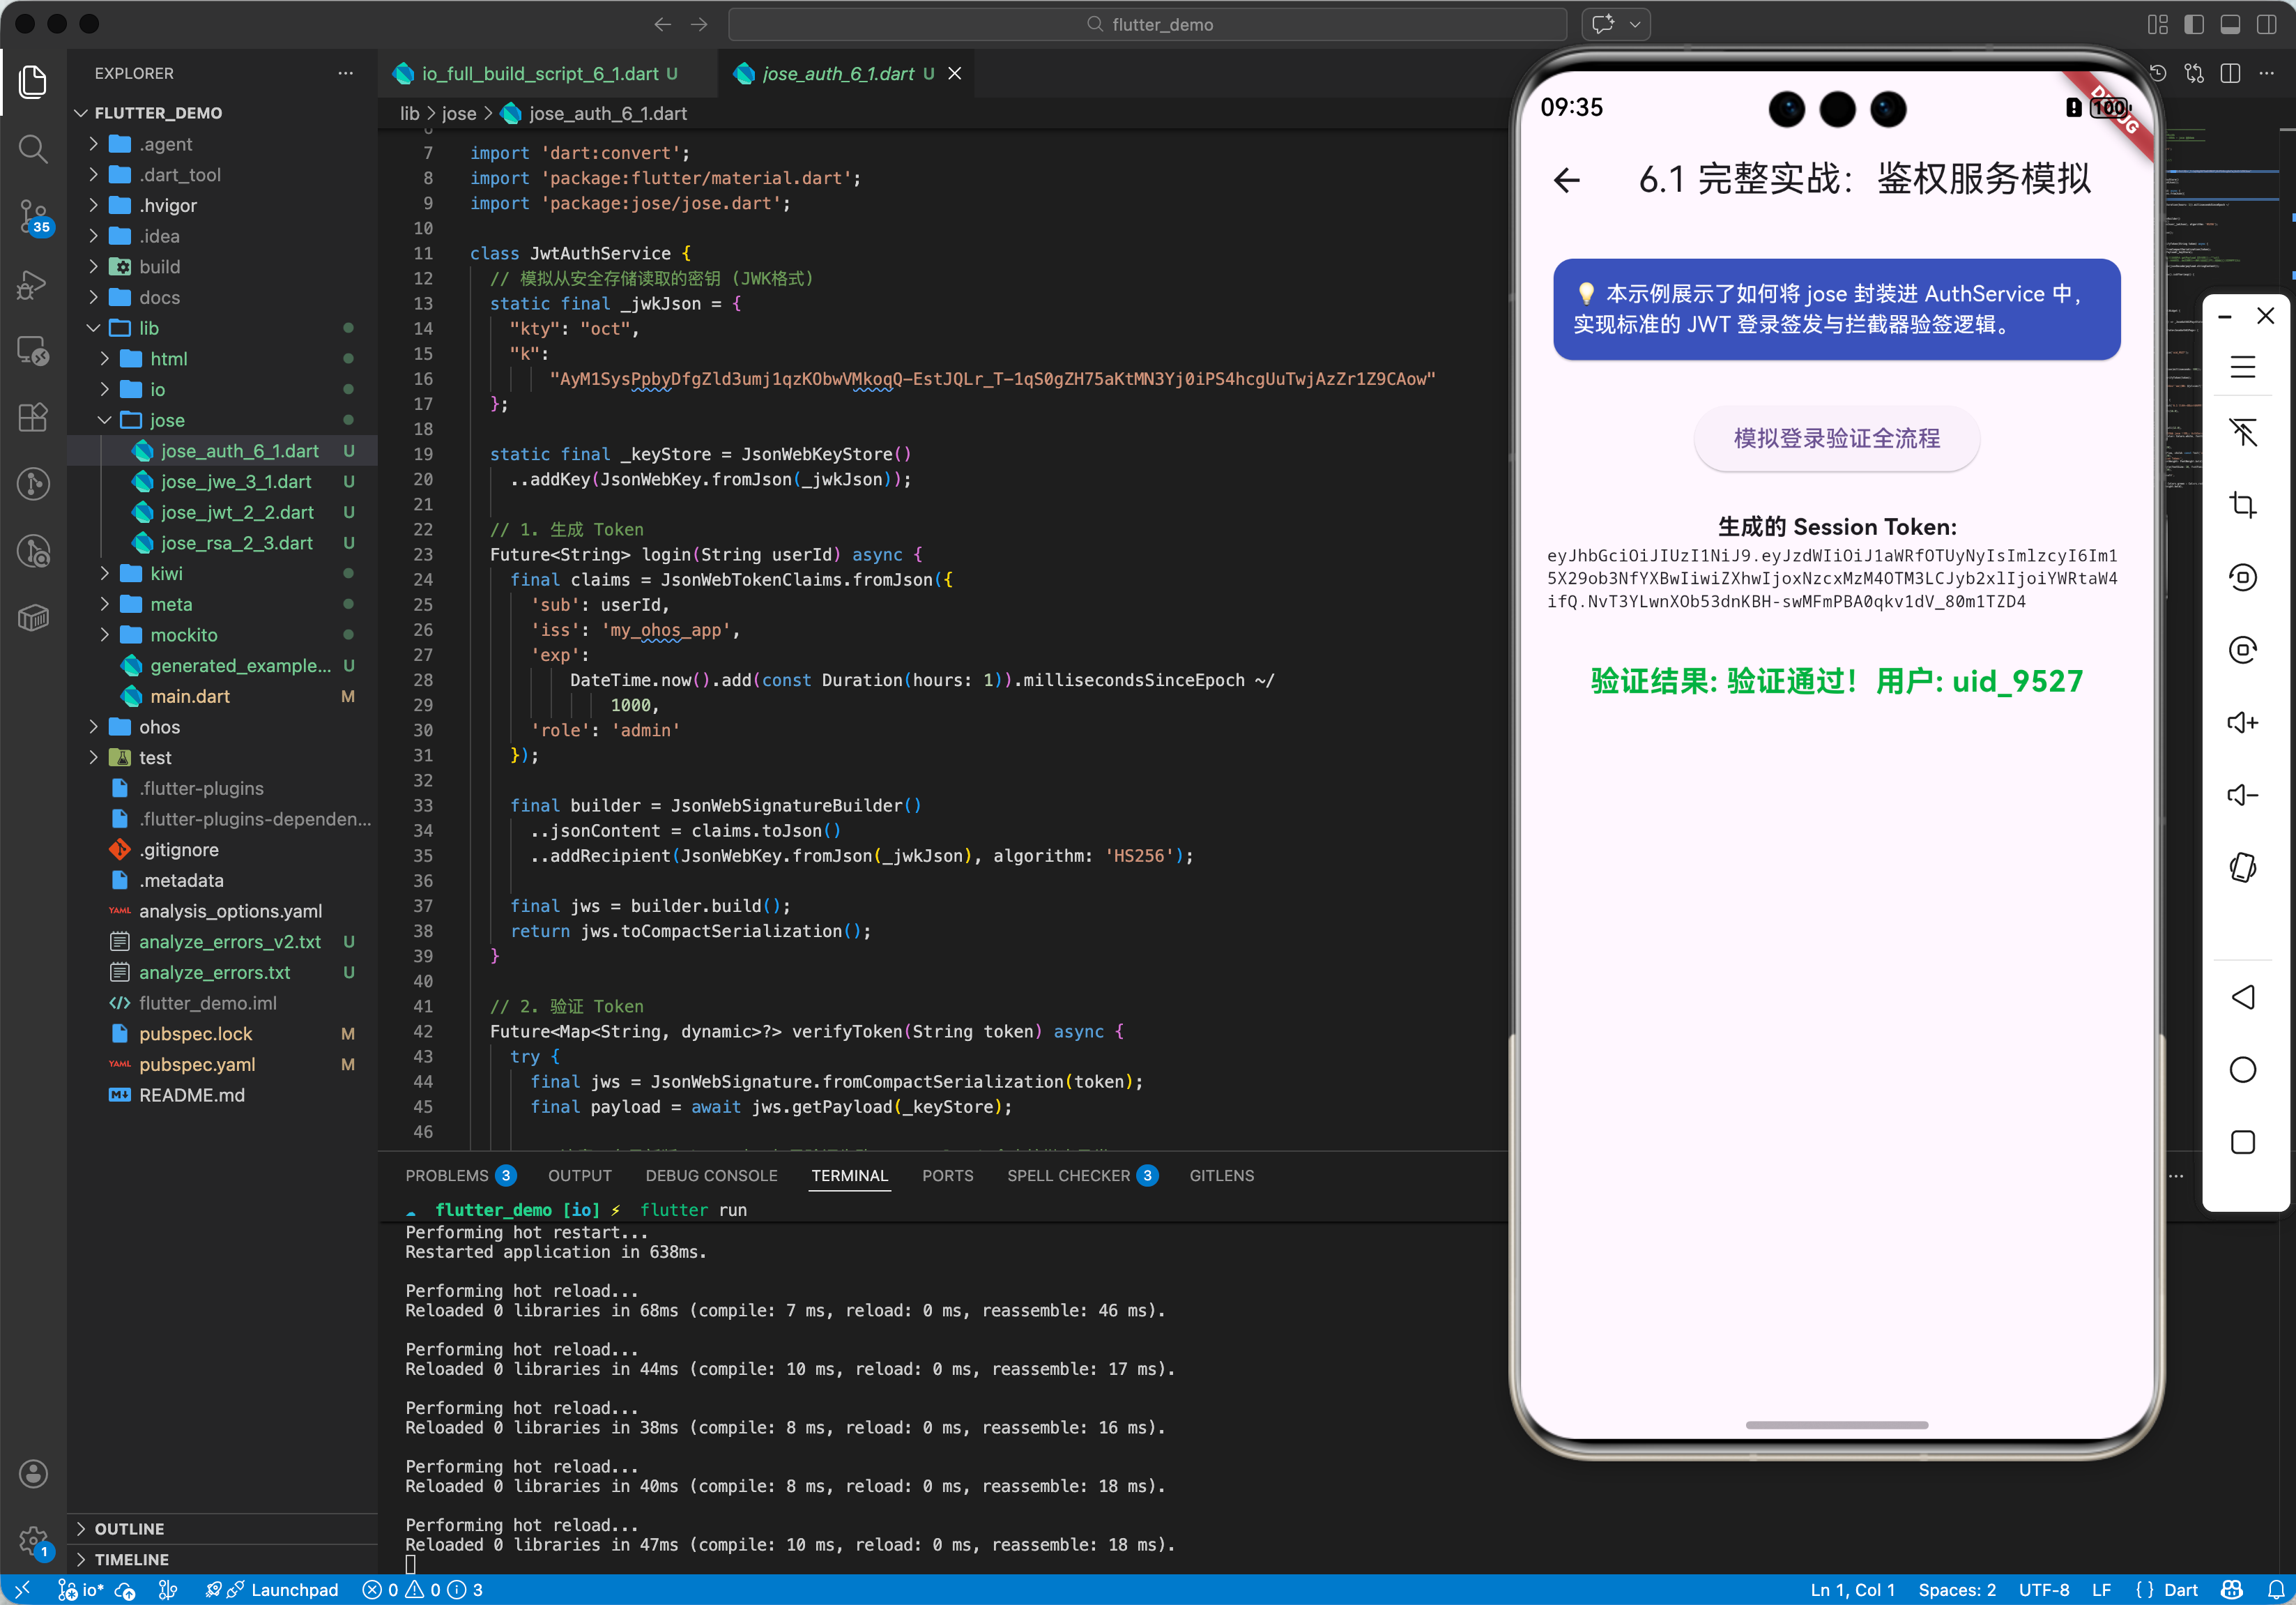
Task: Switch to DEBUG CONSOLE tab
Action: pyautogui.click(x=711, y=1175)
